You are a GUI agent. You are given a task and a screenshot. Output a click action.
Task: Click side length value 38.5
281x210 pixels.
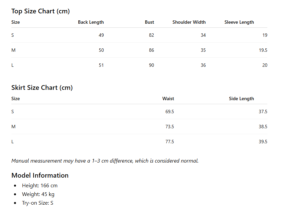point(263,127)
